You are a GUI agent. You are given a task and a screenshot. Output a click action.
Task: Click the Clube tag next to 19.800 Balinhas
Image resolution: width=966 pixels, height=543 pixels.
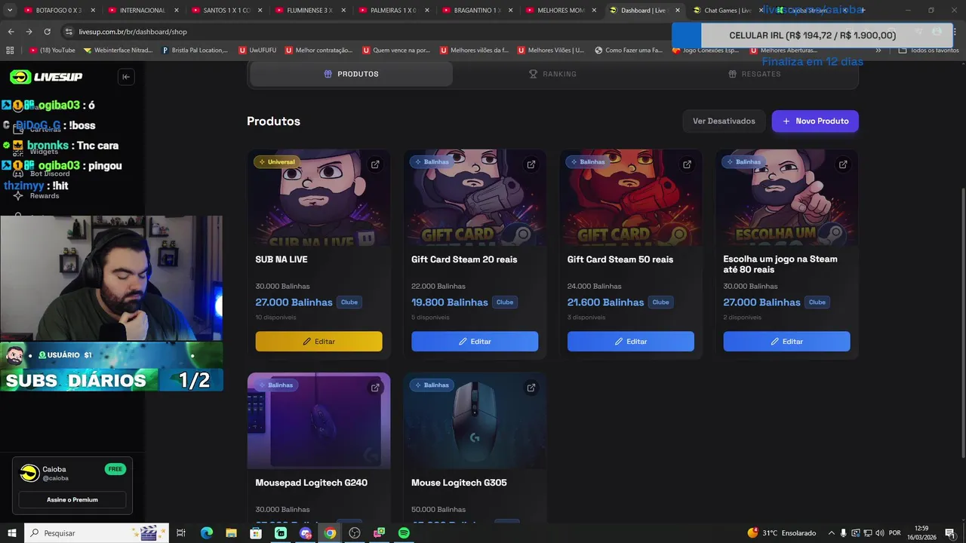[505, 302]
